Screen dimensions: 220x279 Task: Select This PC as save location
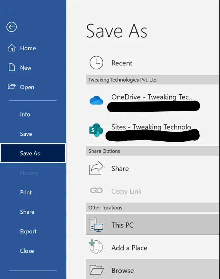[x=153, y=225]
